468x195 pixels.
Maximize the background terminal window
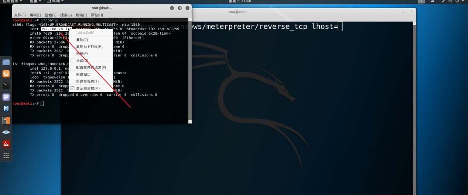404,12
